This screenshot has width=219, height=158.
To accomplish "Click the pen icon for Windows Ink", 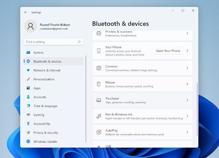I will [99, 116].
